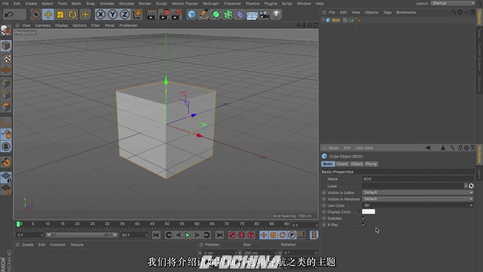The width and height of the screenshot is (483, 272).
Task: Switch to Basic tab
Action: (x=328, y=164)
